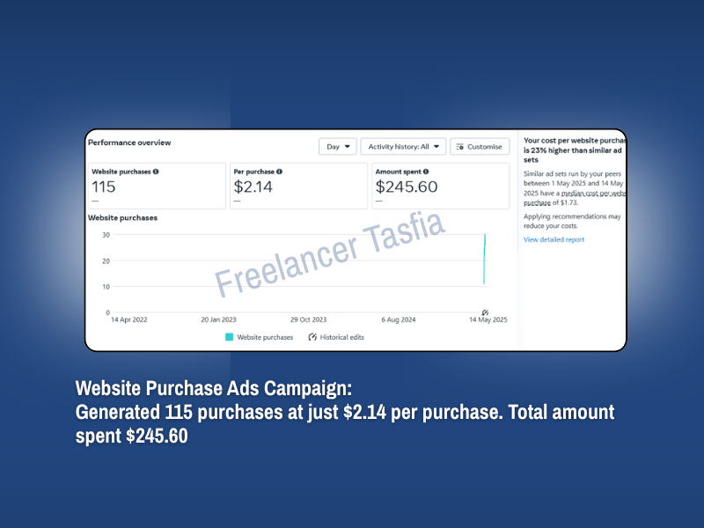The height and width of the screenshot is (528, 704).
Task: Click the teal Website purchases legend swatch
Action: (x=230, y=337)
